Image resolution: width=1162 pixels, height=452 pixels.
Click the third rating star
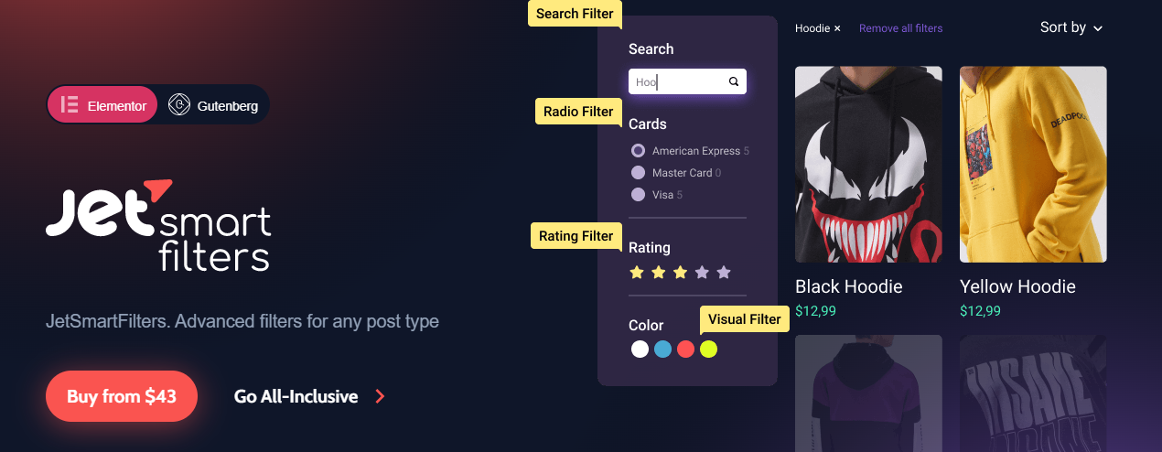(x=681, y=273)
